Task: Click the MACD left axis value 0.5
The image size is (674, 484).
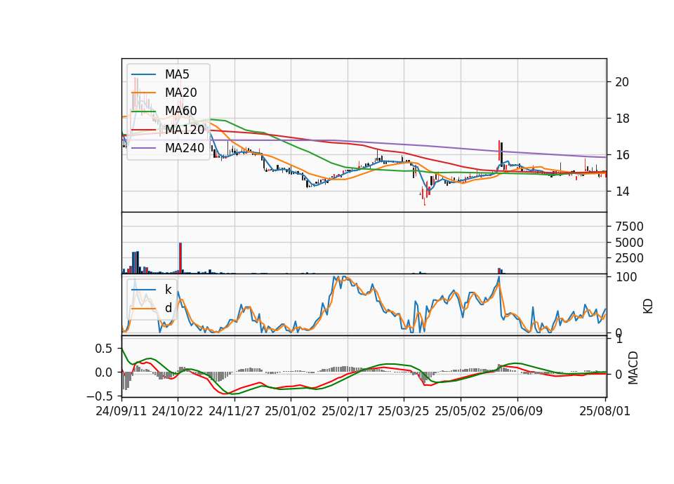Action: (104, 349)
